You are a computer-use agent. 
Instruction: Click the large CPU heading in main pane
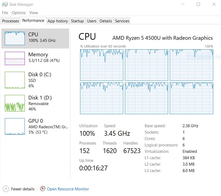point(87,37)
